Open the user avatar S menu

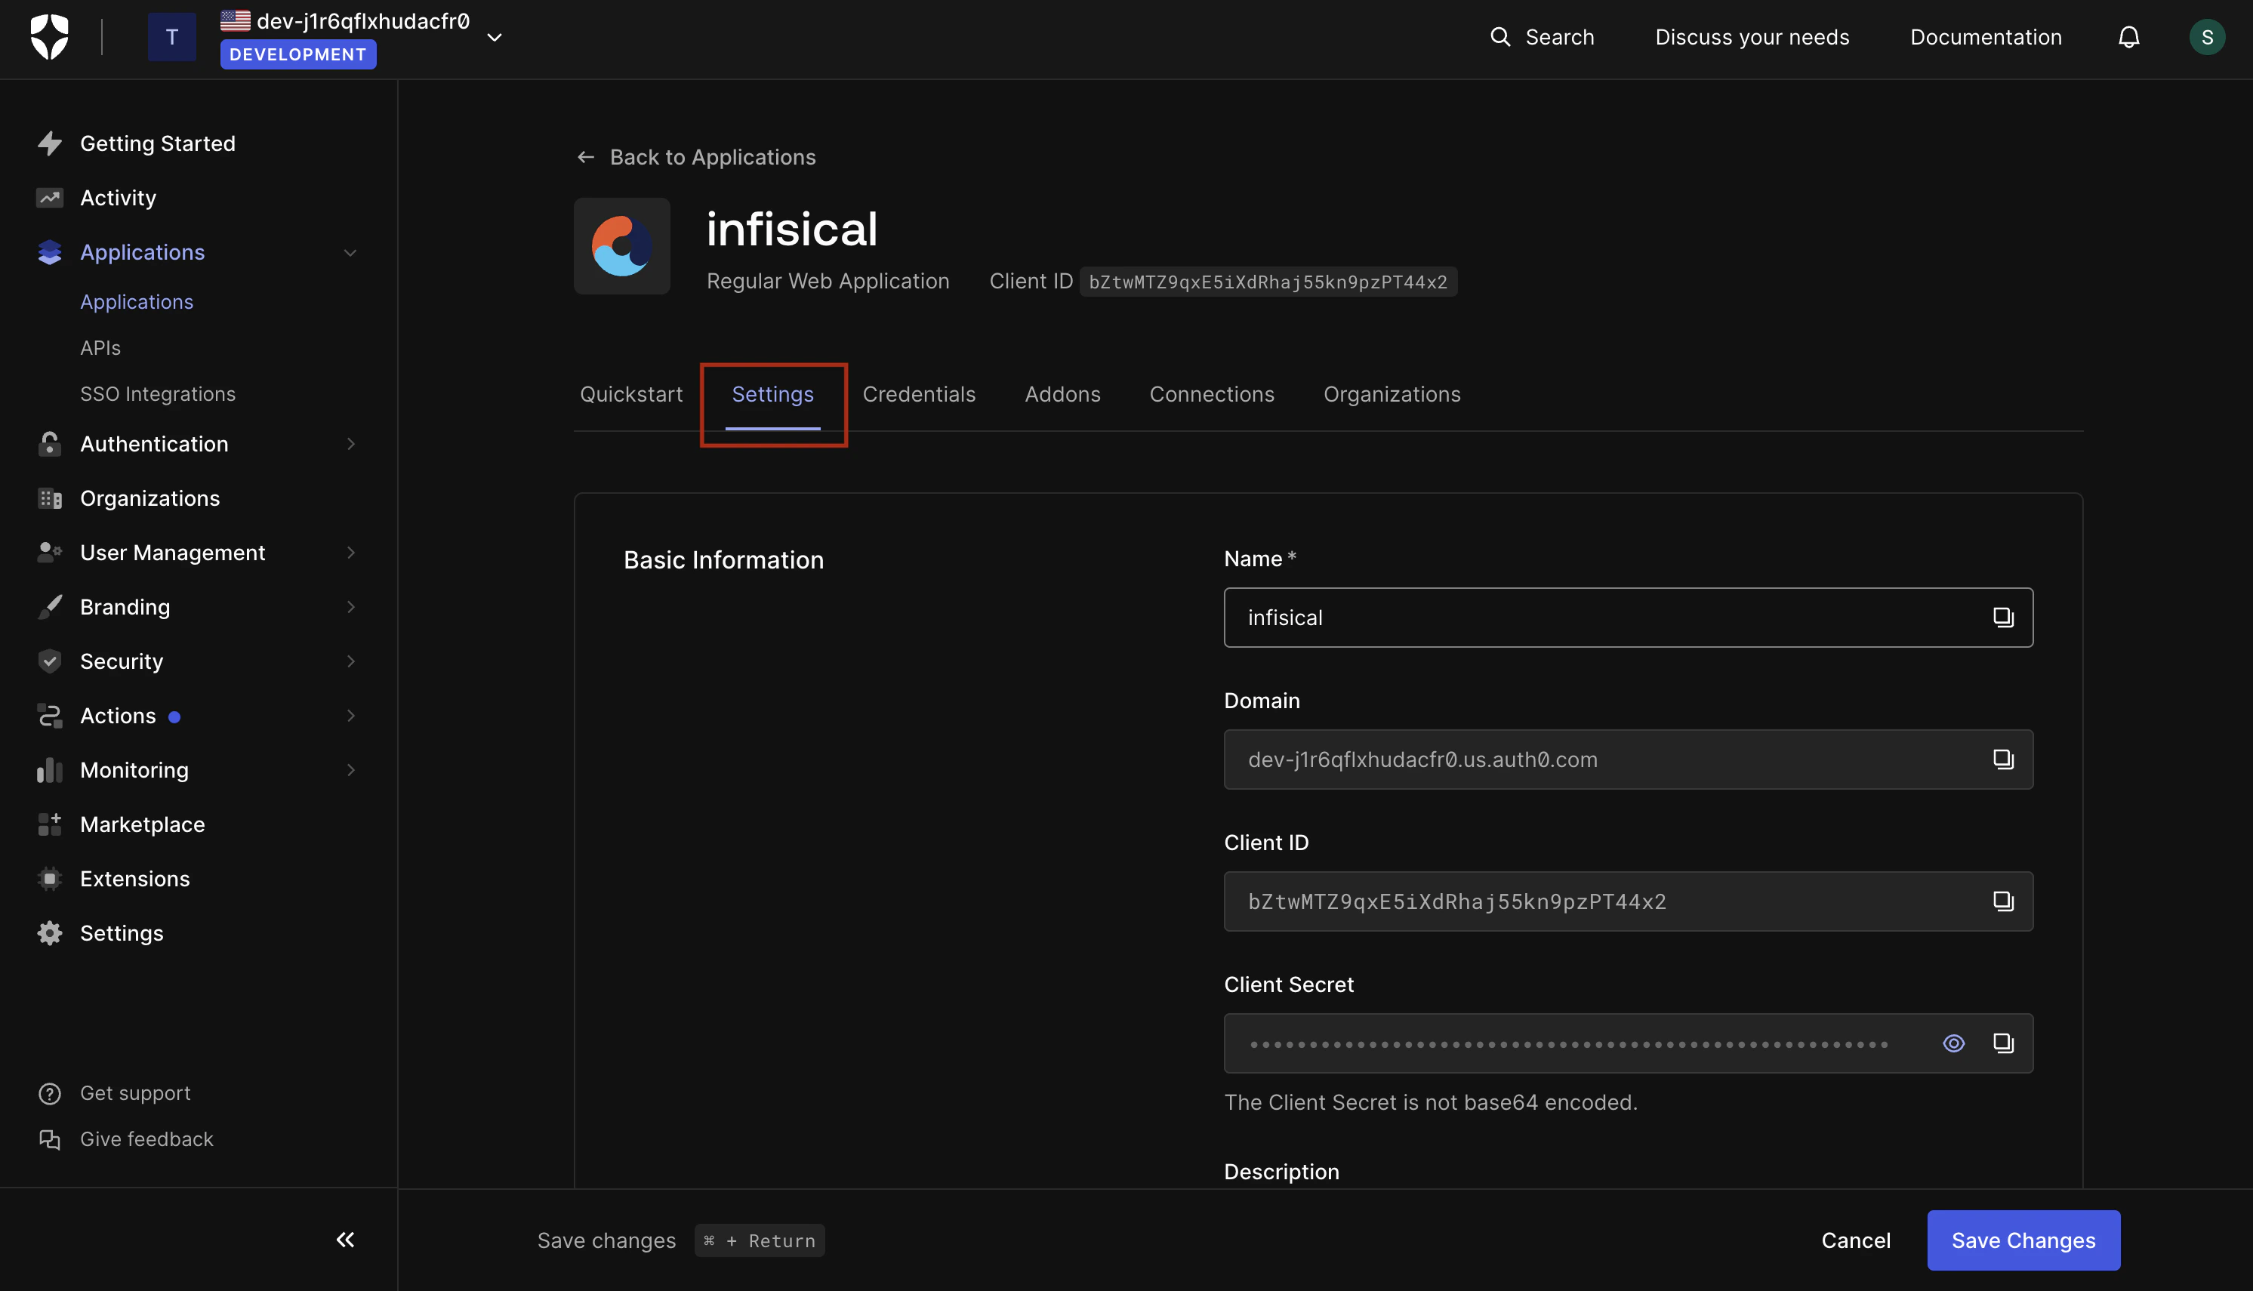[x=2206, y=37]
